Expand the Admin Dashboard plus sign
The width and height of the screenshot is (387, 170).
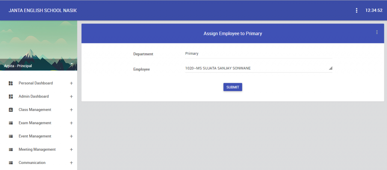tap(71, 96)
